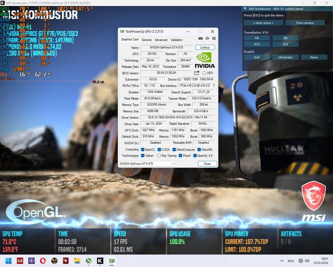Select None for PostFX
This screenshot has height=267, width=333.
314,57
